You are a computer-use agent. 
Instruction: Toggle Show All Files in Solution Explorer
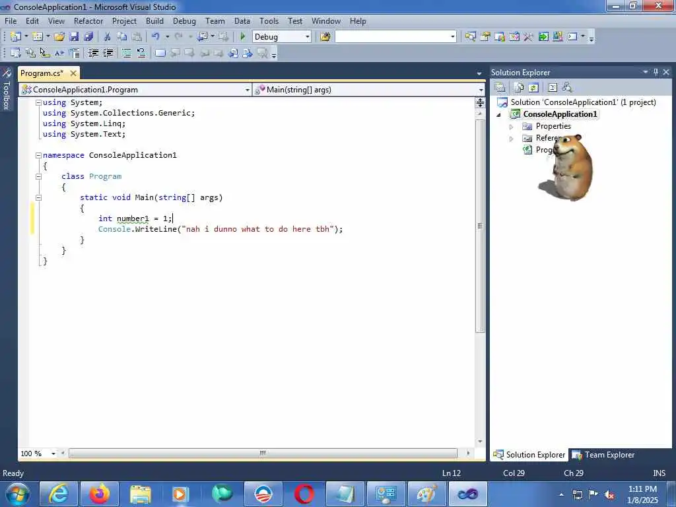[519, 88]
